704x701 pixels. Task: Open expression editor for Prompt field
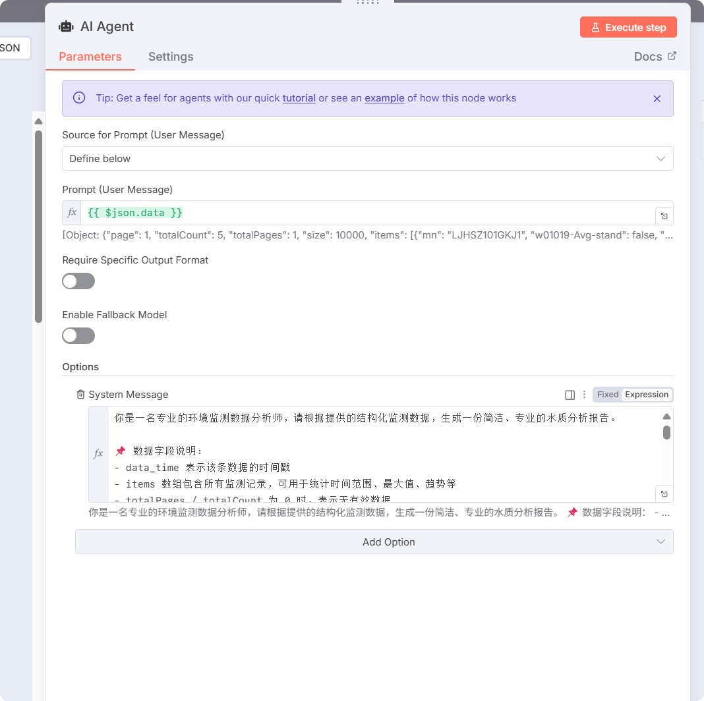(664, 216)
